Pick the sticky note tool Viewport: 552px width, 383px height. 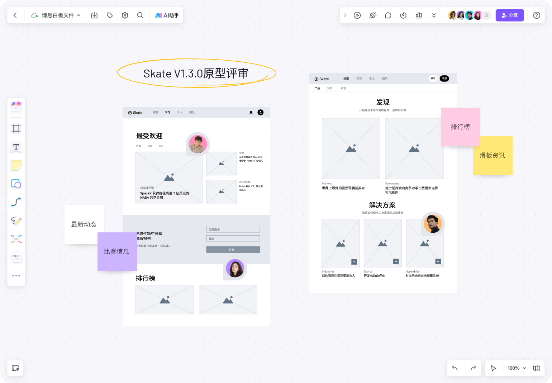click(x=16, y=165)
